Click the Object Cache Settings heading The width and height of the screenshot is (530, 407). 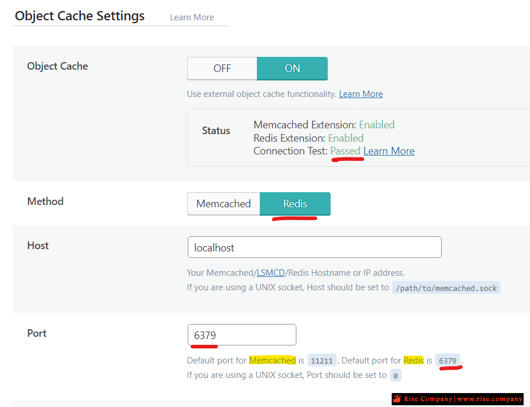point(80,16)
